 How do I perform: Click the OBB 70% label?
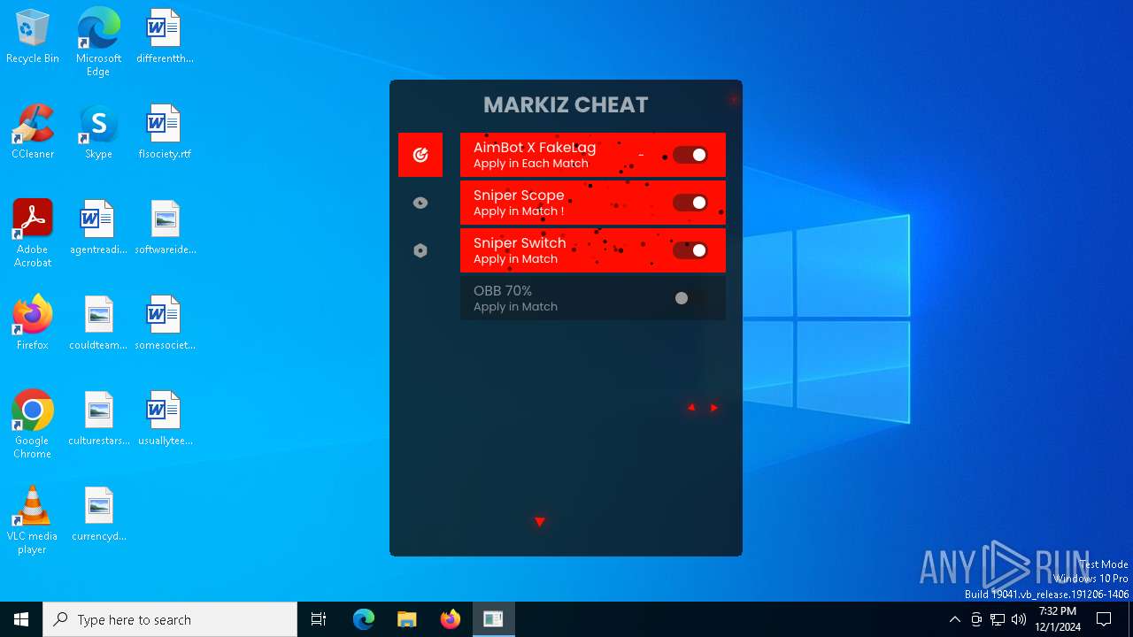[x=503, y=291]
